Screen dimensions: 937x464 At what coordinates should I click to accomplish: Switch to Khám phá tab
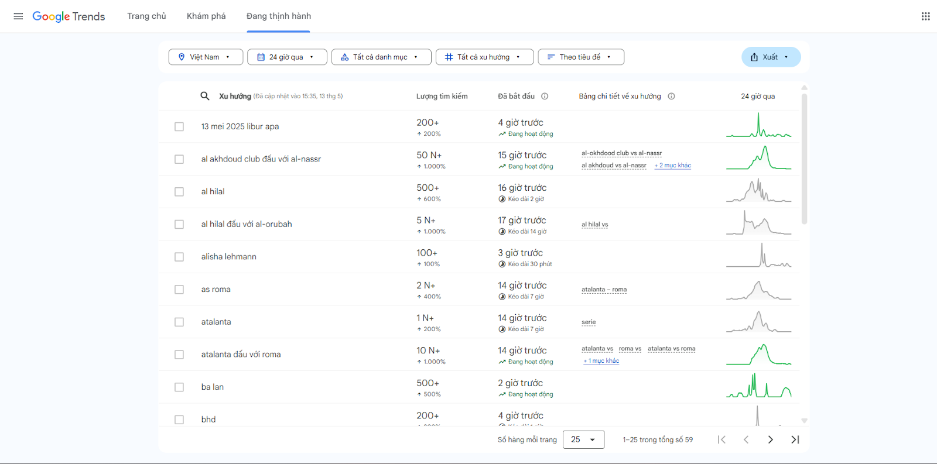206,16
